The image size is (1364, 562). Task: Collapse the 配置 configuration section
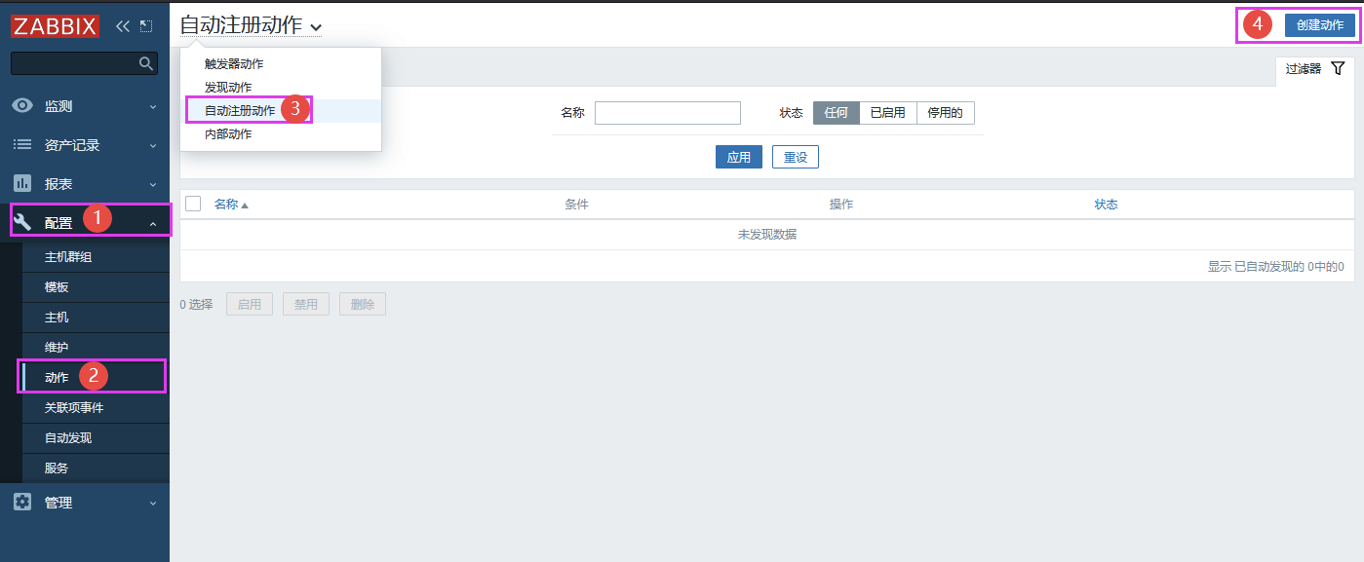[x=153, y=223]
